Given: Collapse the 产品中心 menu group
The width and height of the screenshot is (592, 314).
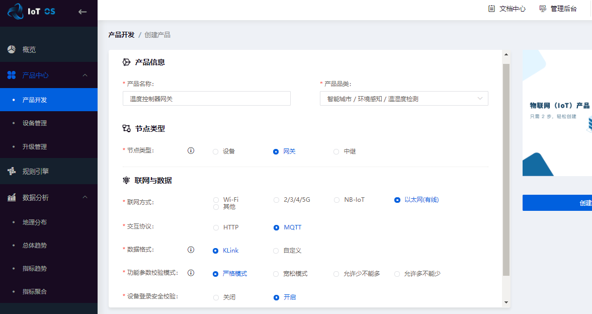Looking at the screenshot, I should pyautogui.click(x=84, y=74).
